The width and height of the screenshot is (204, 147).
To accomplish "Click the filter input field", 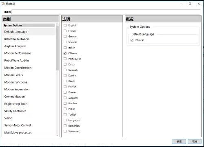I will [106, 12].
